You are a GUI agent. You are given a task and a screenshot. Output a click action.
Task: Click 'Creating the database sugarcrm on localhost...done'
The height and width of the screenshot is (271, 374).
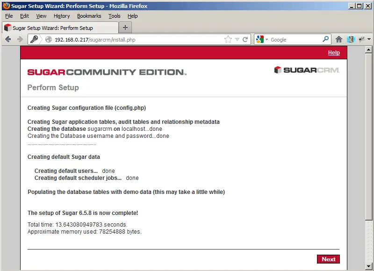(x=95, y=129)
